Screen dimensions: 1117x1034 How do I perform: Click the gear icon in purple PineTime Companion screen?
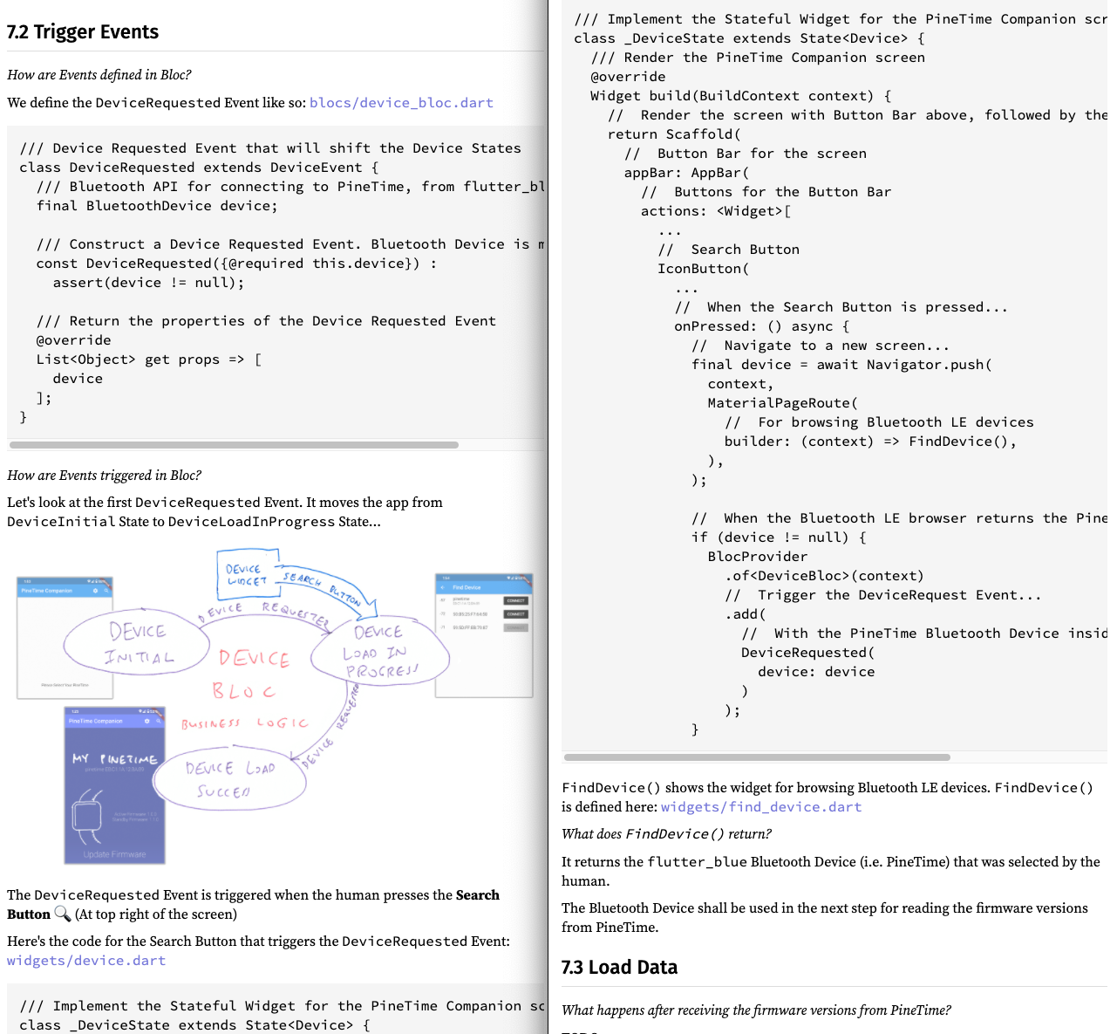146,721
